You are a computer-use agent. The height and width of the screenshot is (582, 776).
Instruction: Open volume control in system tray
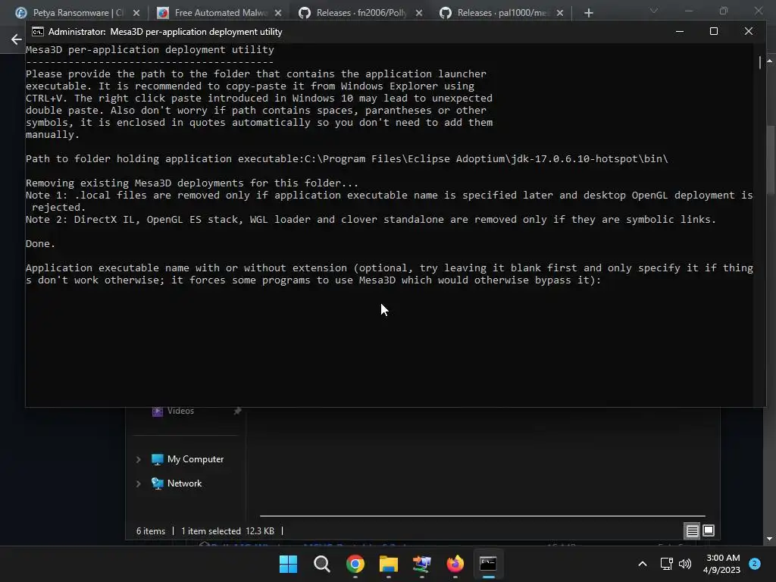(x=685, y=564)
